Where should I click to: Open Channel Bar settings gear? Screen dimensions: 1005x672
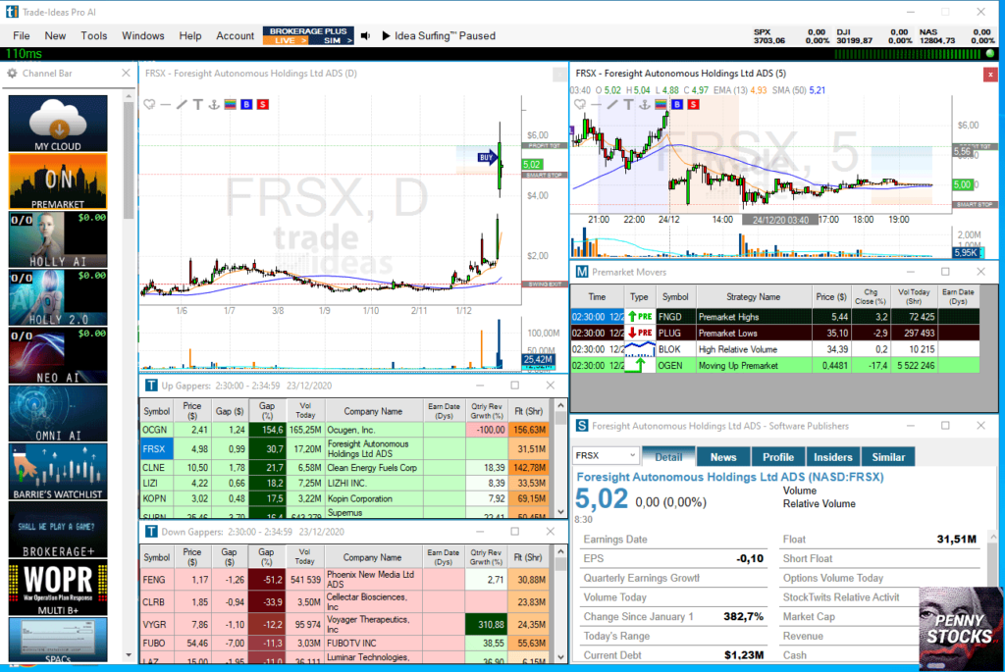click(12, 73)
